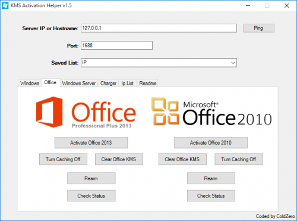Open the Windows Server tab
The width and height of the screenshot is (297, 221).
coord(79,83)
